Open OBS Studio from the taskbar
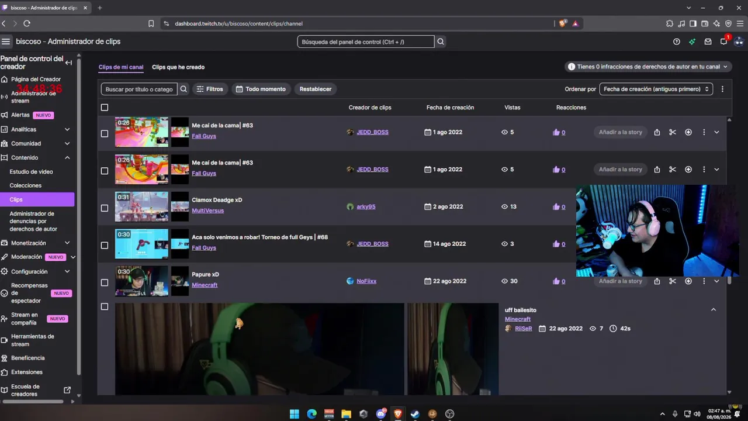This screenshot has height=421, width=748. pyautogui.click(x=449, y=414)
